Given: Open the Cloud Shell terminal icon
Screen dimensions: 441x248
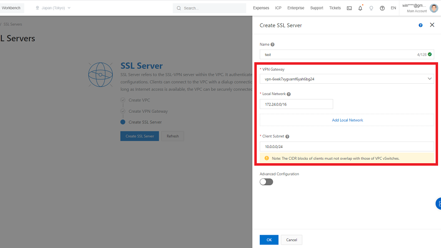Looking at the screenshot, I should [x=349, y=8].
